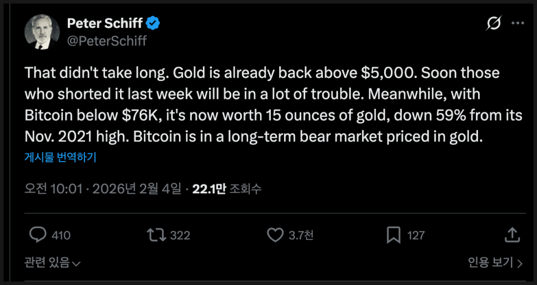Click the repost arrows icon
The width and height of the screenshot is (537, 285).
[x=156, y=235]
